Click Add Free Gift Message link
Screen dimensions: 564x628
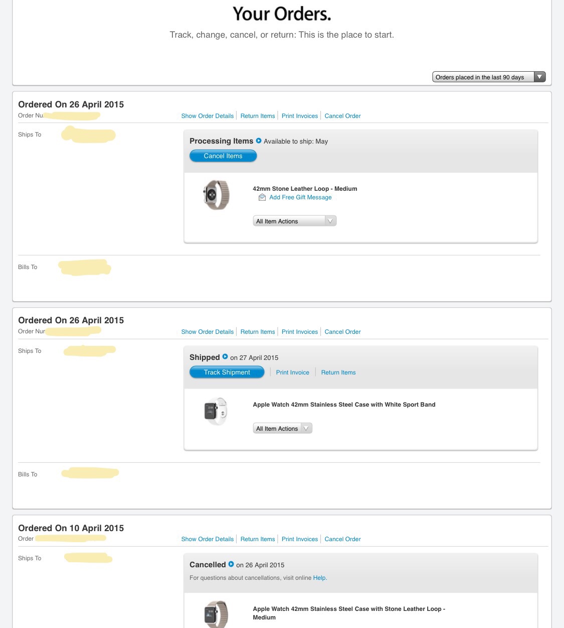point(300,197)
